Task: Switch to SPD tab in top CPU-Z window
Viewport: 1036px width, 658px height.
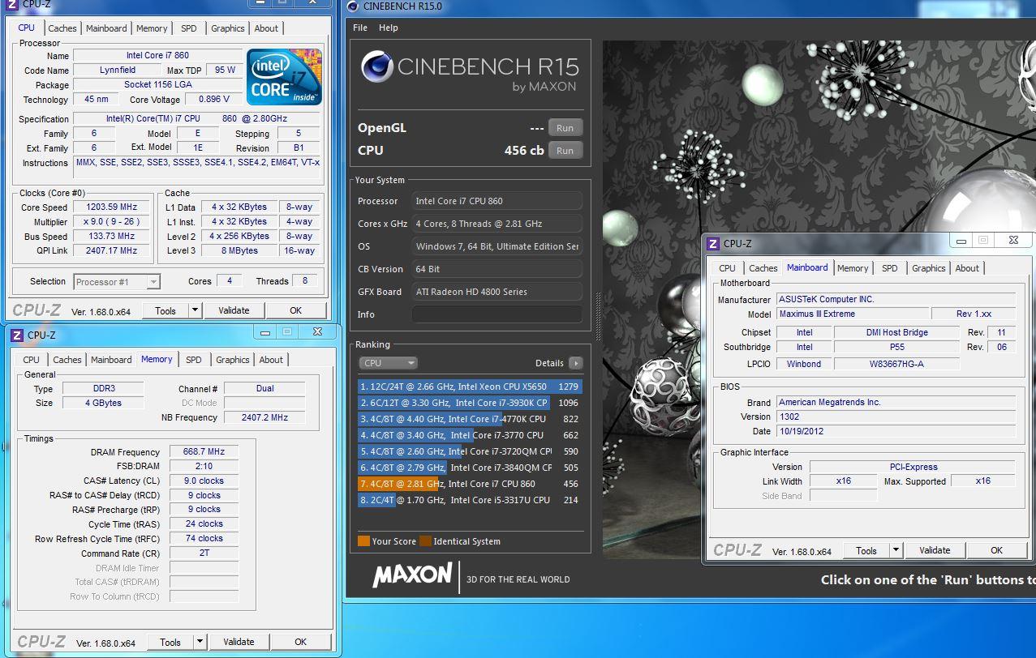Action: (x=189, y=28)
